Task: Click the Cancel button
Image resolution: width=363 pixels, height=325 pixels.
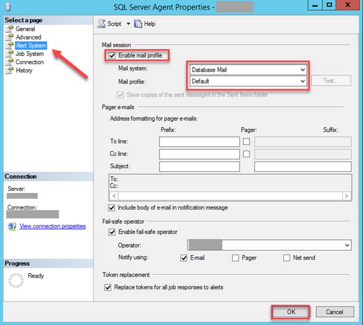Action: [x=334, y=312]
